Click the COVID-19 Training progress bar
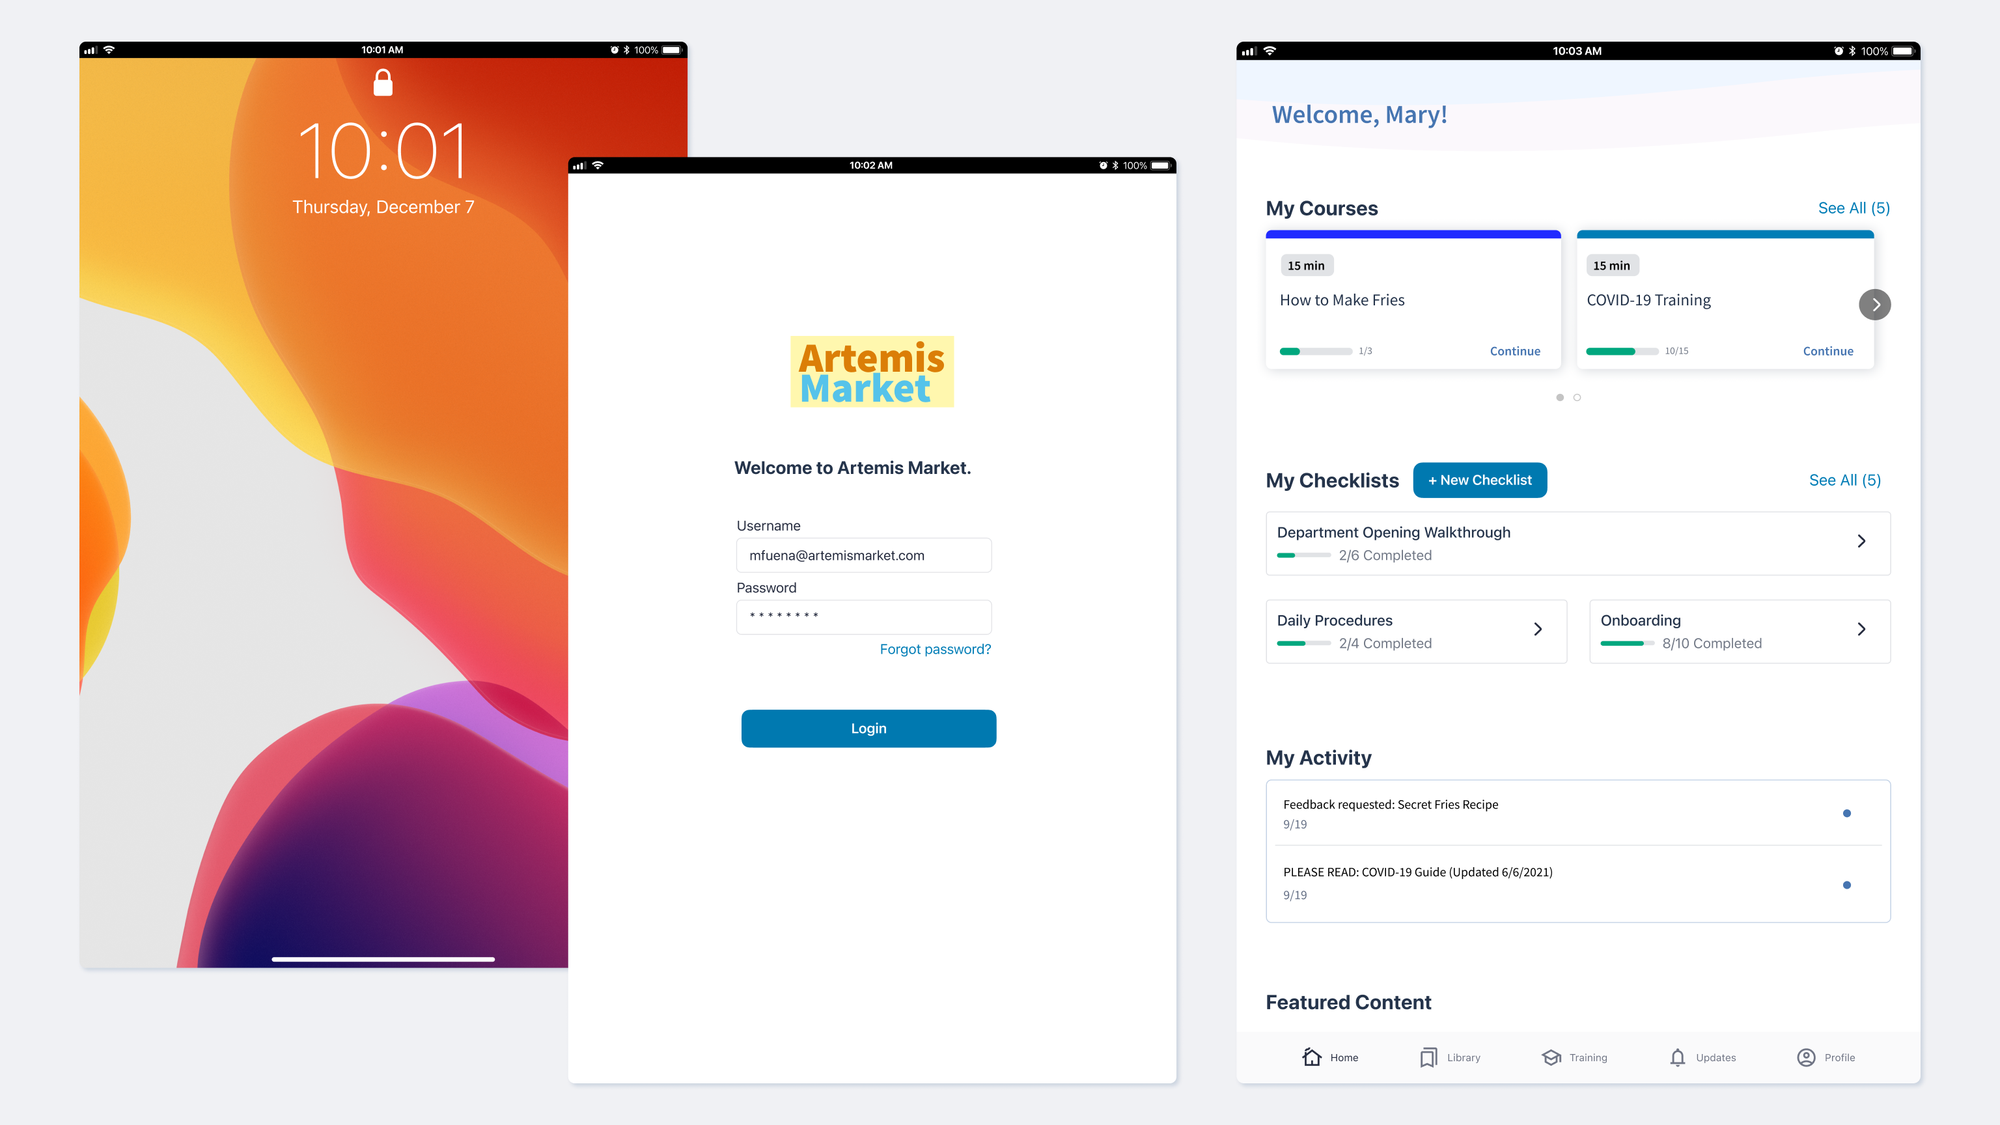This screenshot has width=2000, height=1125. (1622, 352)
